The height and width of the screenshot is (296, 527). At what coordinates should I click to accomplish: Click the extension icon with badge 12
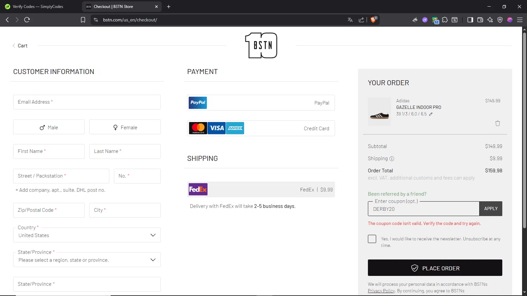(436, 21)
